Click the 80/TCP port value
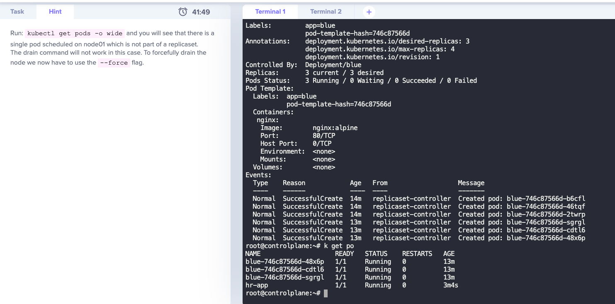 click(x=324, y=136)
